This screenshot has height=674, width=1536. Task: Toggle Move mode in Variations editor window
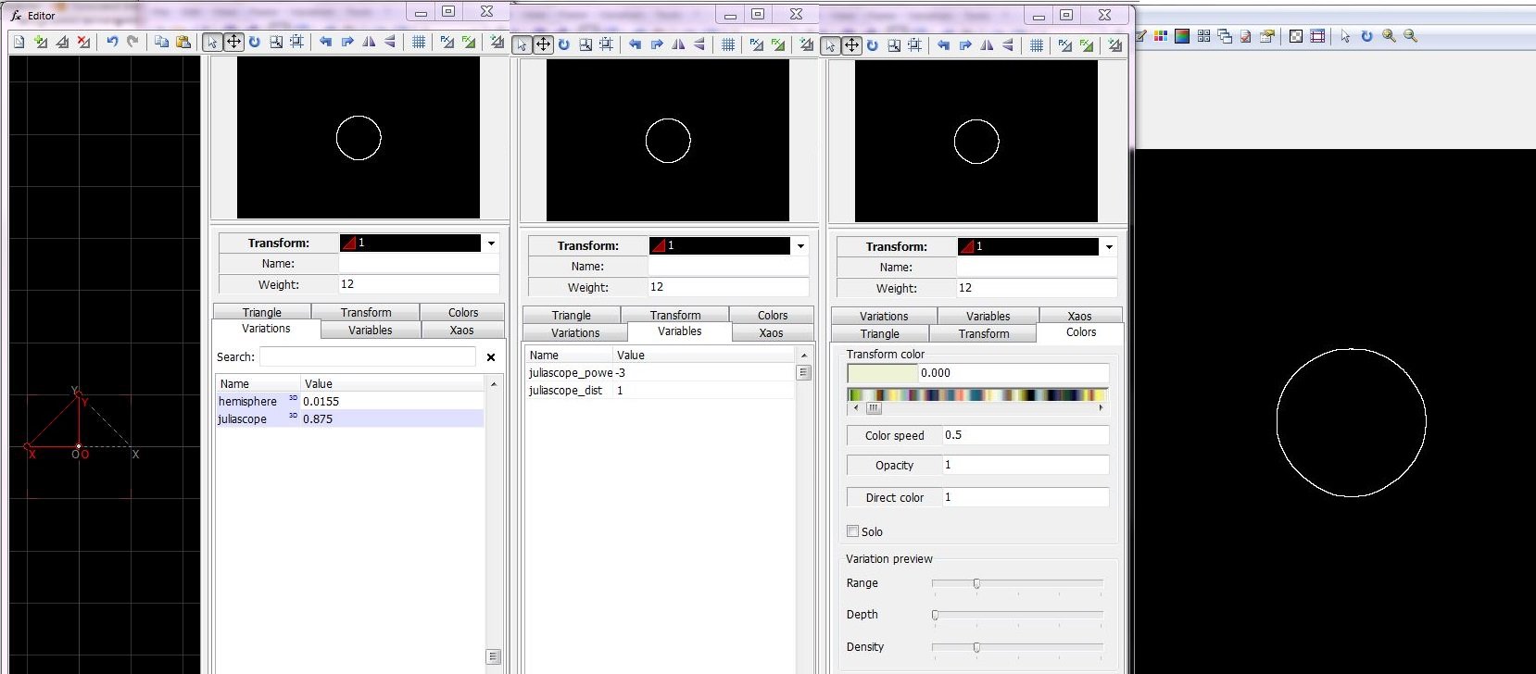tap(233, 42)
